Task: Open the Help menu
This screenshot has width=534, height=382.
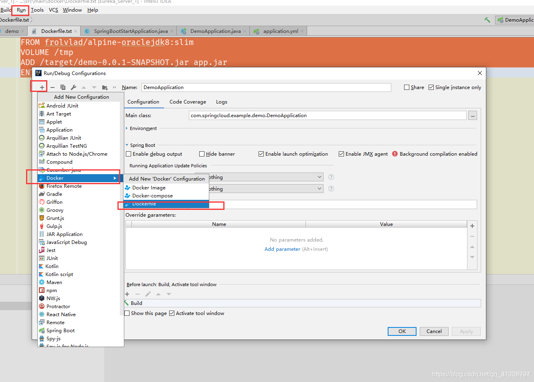Action: tap(93, 10)
